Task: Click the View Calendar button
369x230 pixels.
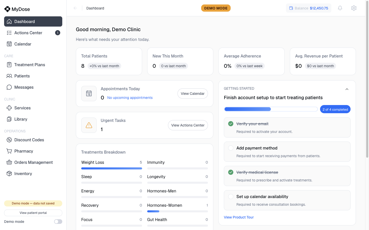Action: (193, 94)
